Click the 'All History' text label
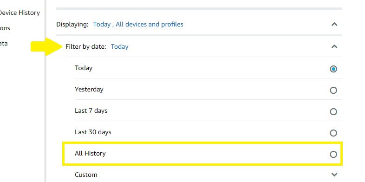The height and width of the screenshot is (182, 365). (x=90, y=153)
